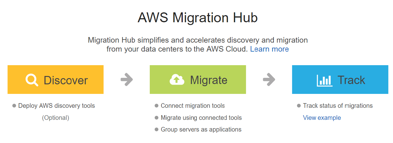Image resolution: width=393 pixels, height=143 pixels.
Task: Click the (Optional) label under Discover
Action: 56,118
